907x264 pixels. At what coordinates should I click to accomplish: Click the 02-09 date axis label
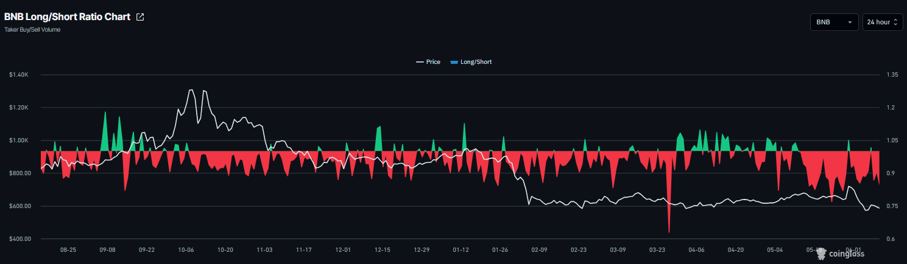coord(540,250)
